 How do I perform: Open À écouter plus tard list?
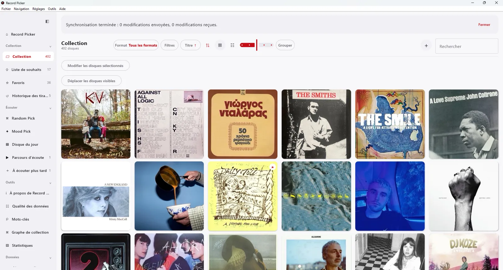click(x=28, y=170)
